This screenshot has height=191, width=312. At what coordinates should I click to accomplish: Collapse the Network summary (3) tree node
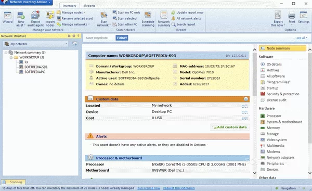pos(6,53)
